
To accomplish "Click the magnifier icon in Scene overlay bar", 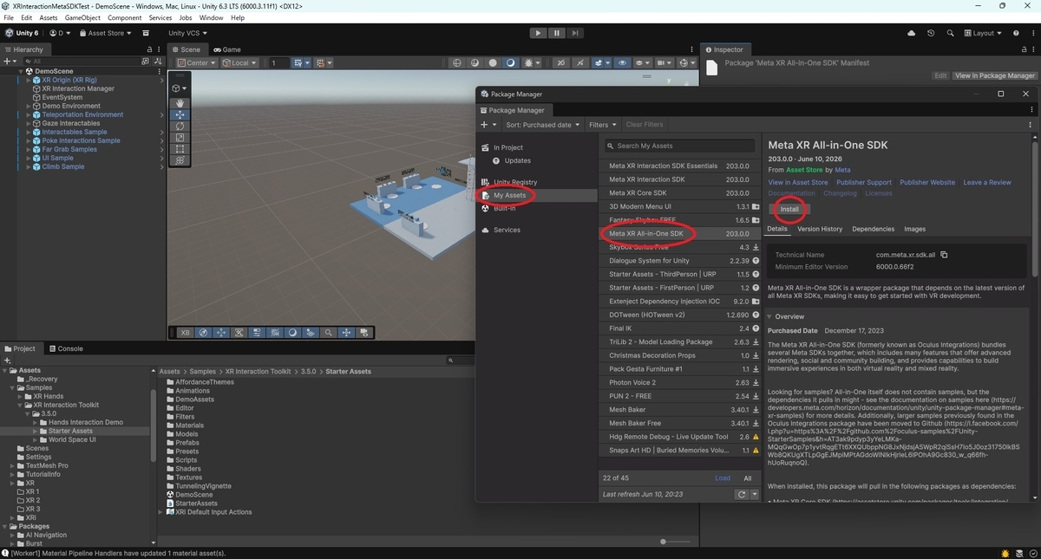I will pyautogui.click(x=329, y=332).
